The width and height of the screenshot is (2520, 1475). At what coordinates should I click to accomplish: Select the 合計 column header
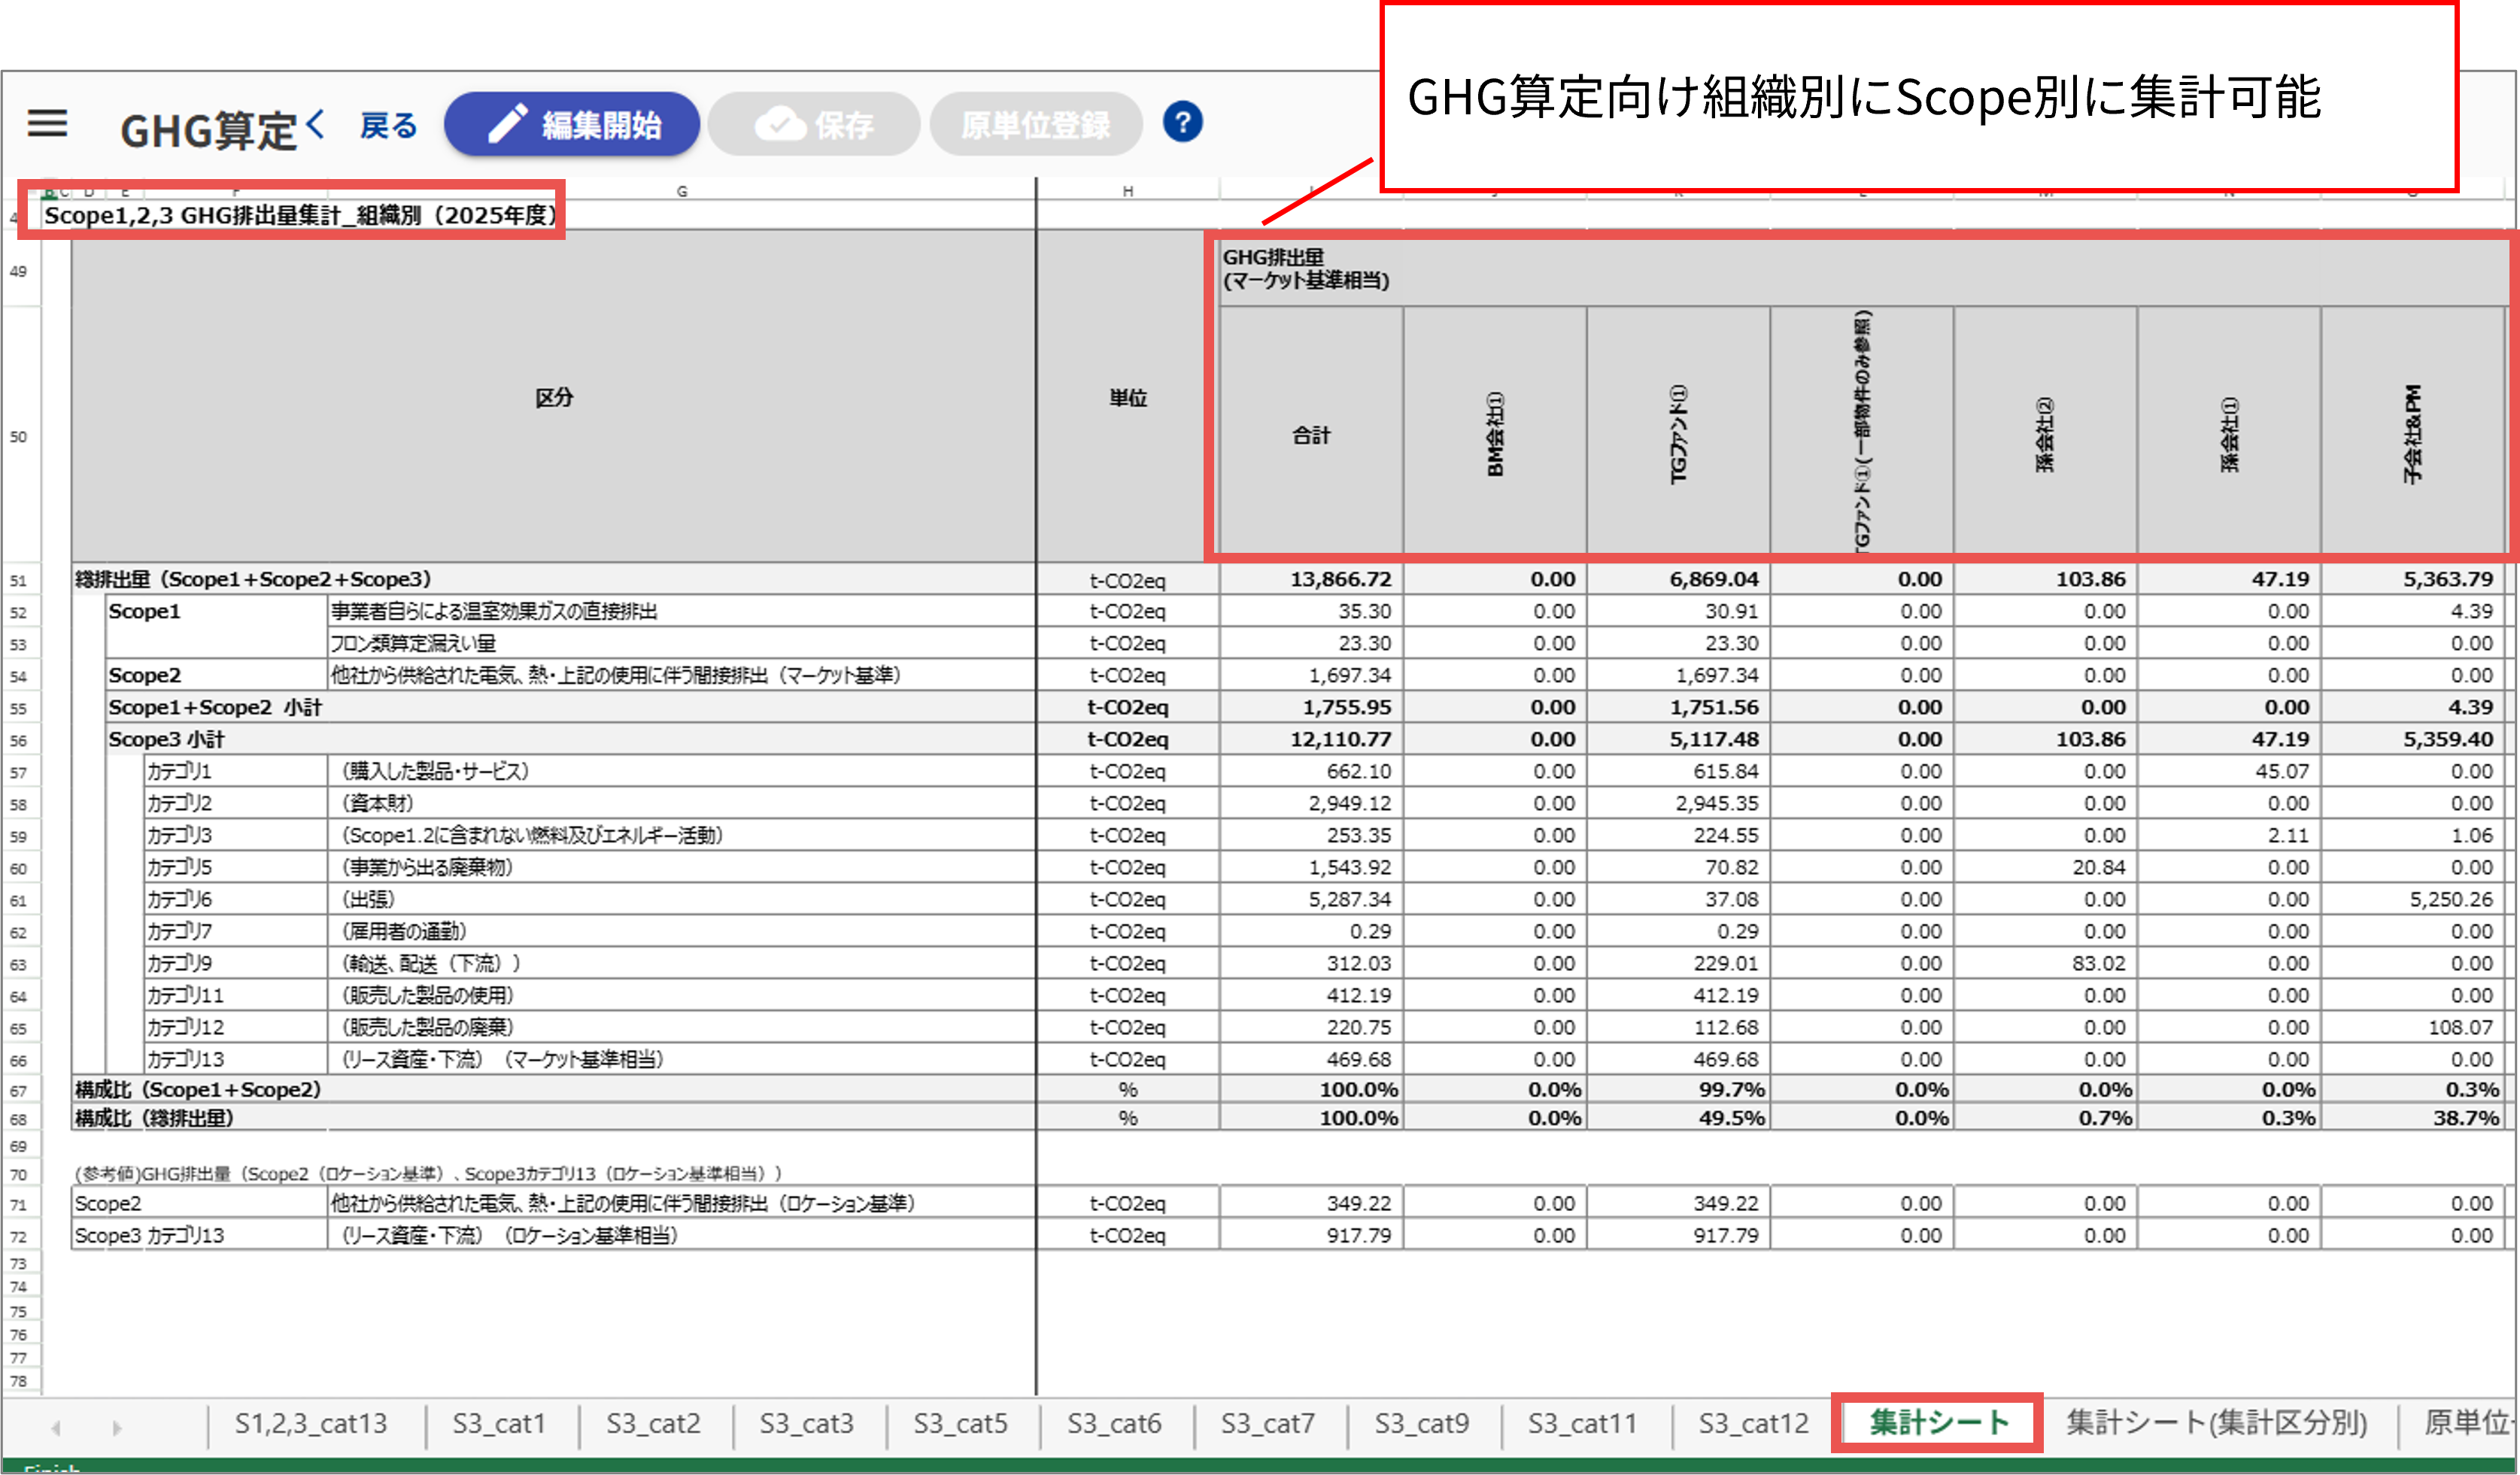1311,434
